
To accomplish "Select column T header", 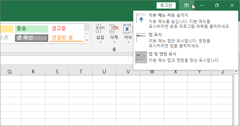I will [x=81, y=72].
